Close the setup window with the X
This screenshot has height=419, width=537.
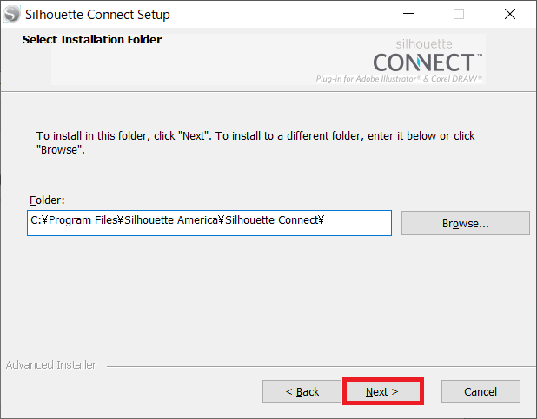510,14
